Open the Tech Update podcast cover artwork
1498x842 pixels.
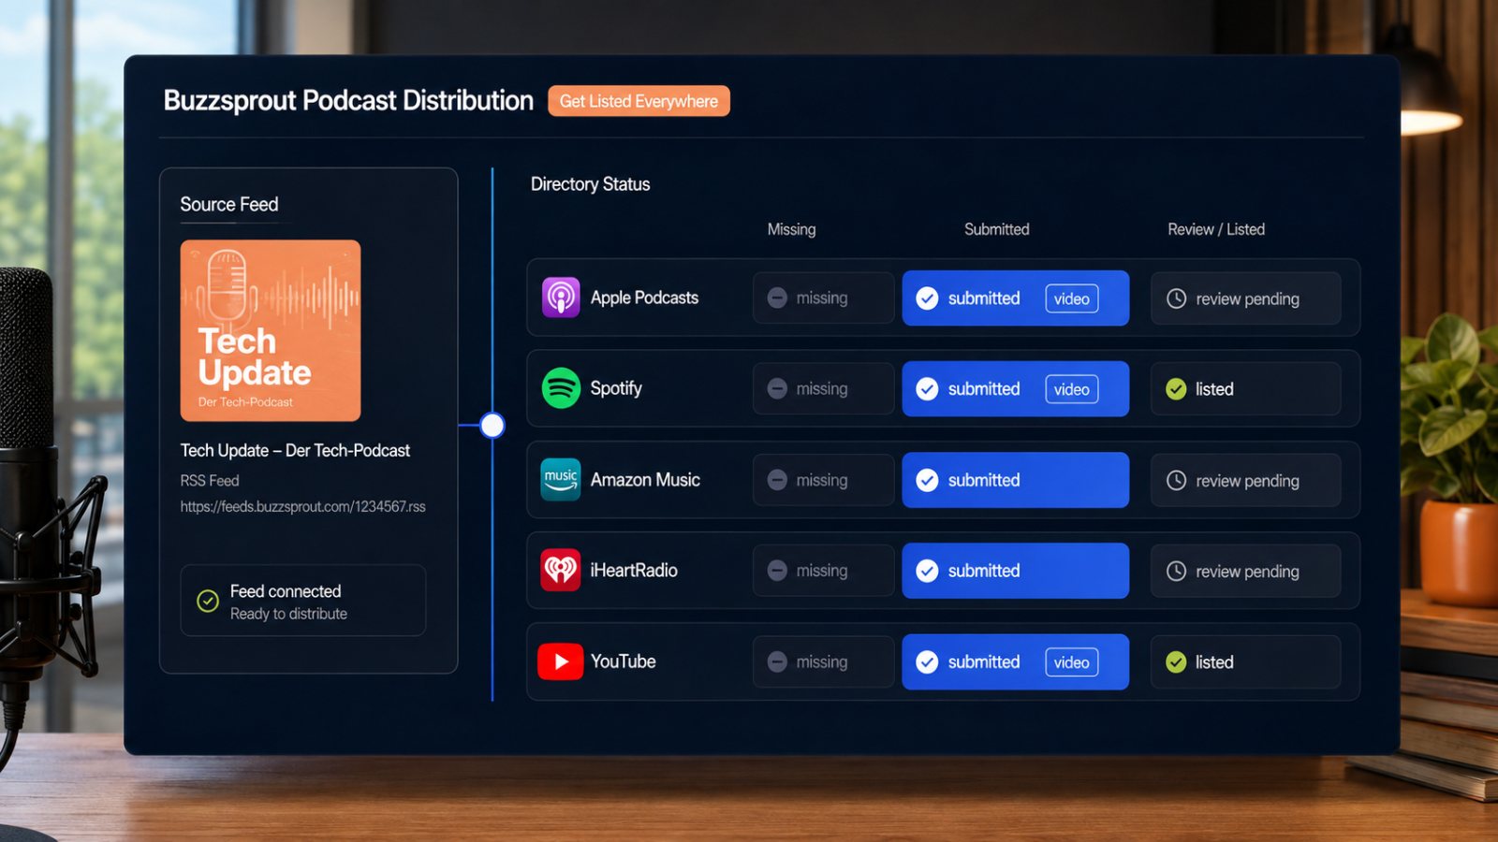pos(271,330)
